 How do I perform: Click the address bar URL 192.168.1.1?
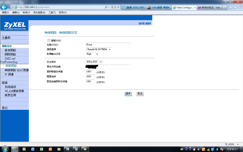(x=34, y=7)
